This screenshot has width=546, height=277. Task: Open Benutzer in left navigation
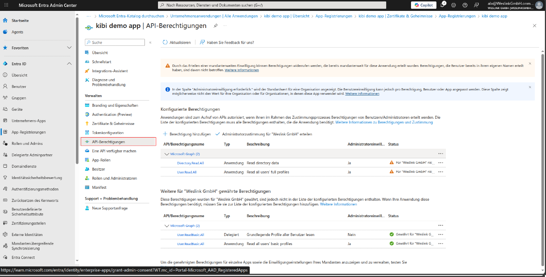(19, 86)
